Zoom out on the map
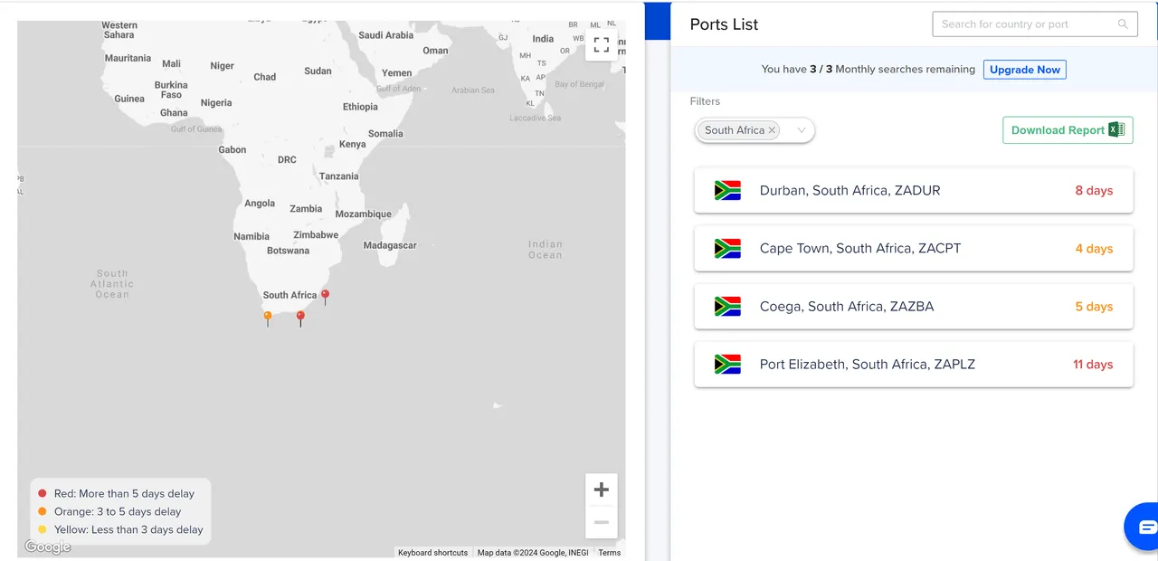Image resolution: width=1158 pixels, height=561 pixels. tap(601, 522)
